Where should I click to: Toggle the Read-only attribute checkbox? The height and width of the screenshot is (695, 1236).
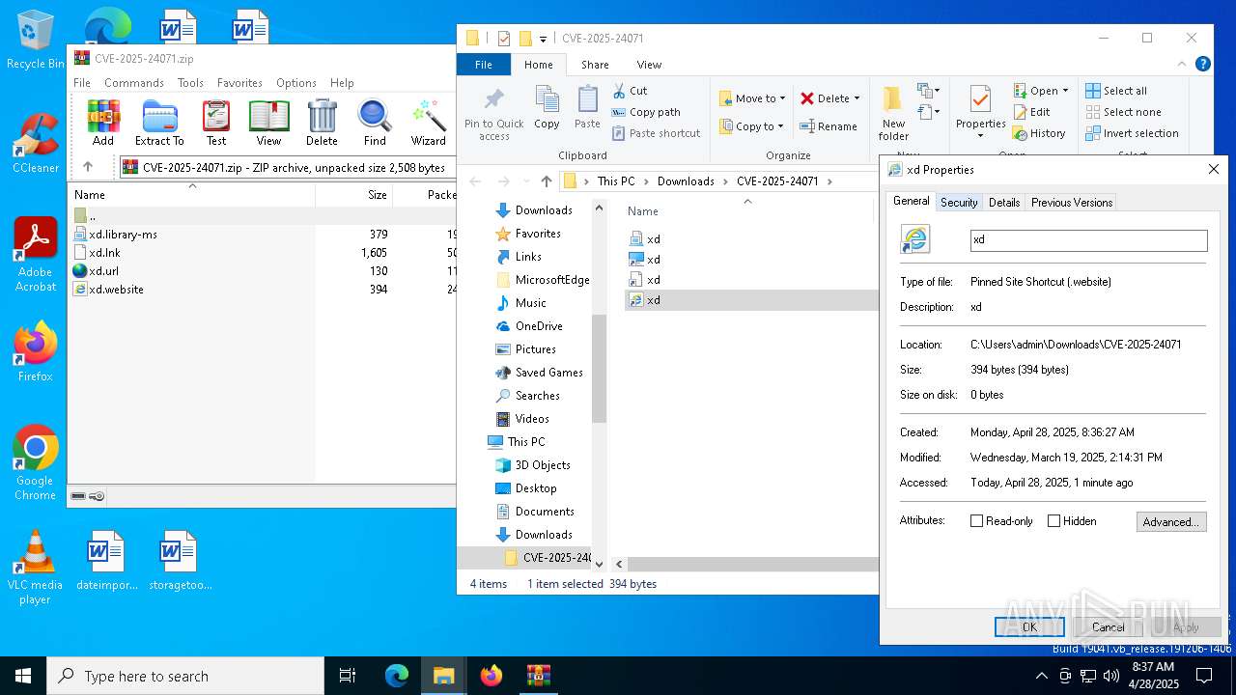pyautogui.click(x=976, y=520)
